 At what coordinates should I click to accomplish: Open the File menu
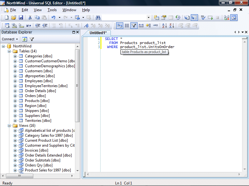pyautogui.click(x=13, y=10)
